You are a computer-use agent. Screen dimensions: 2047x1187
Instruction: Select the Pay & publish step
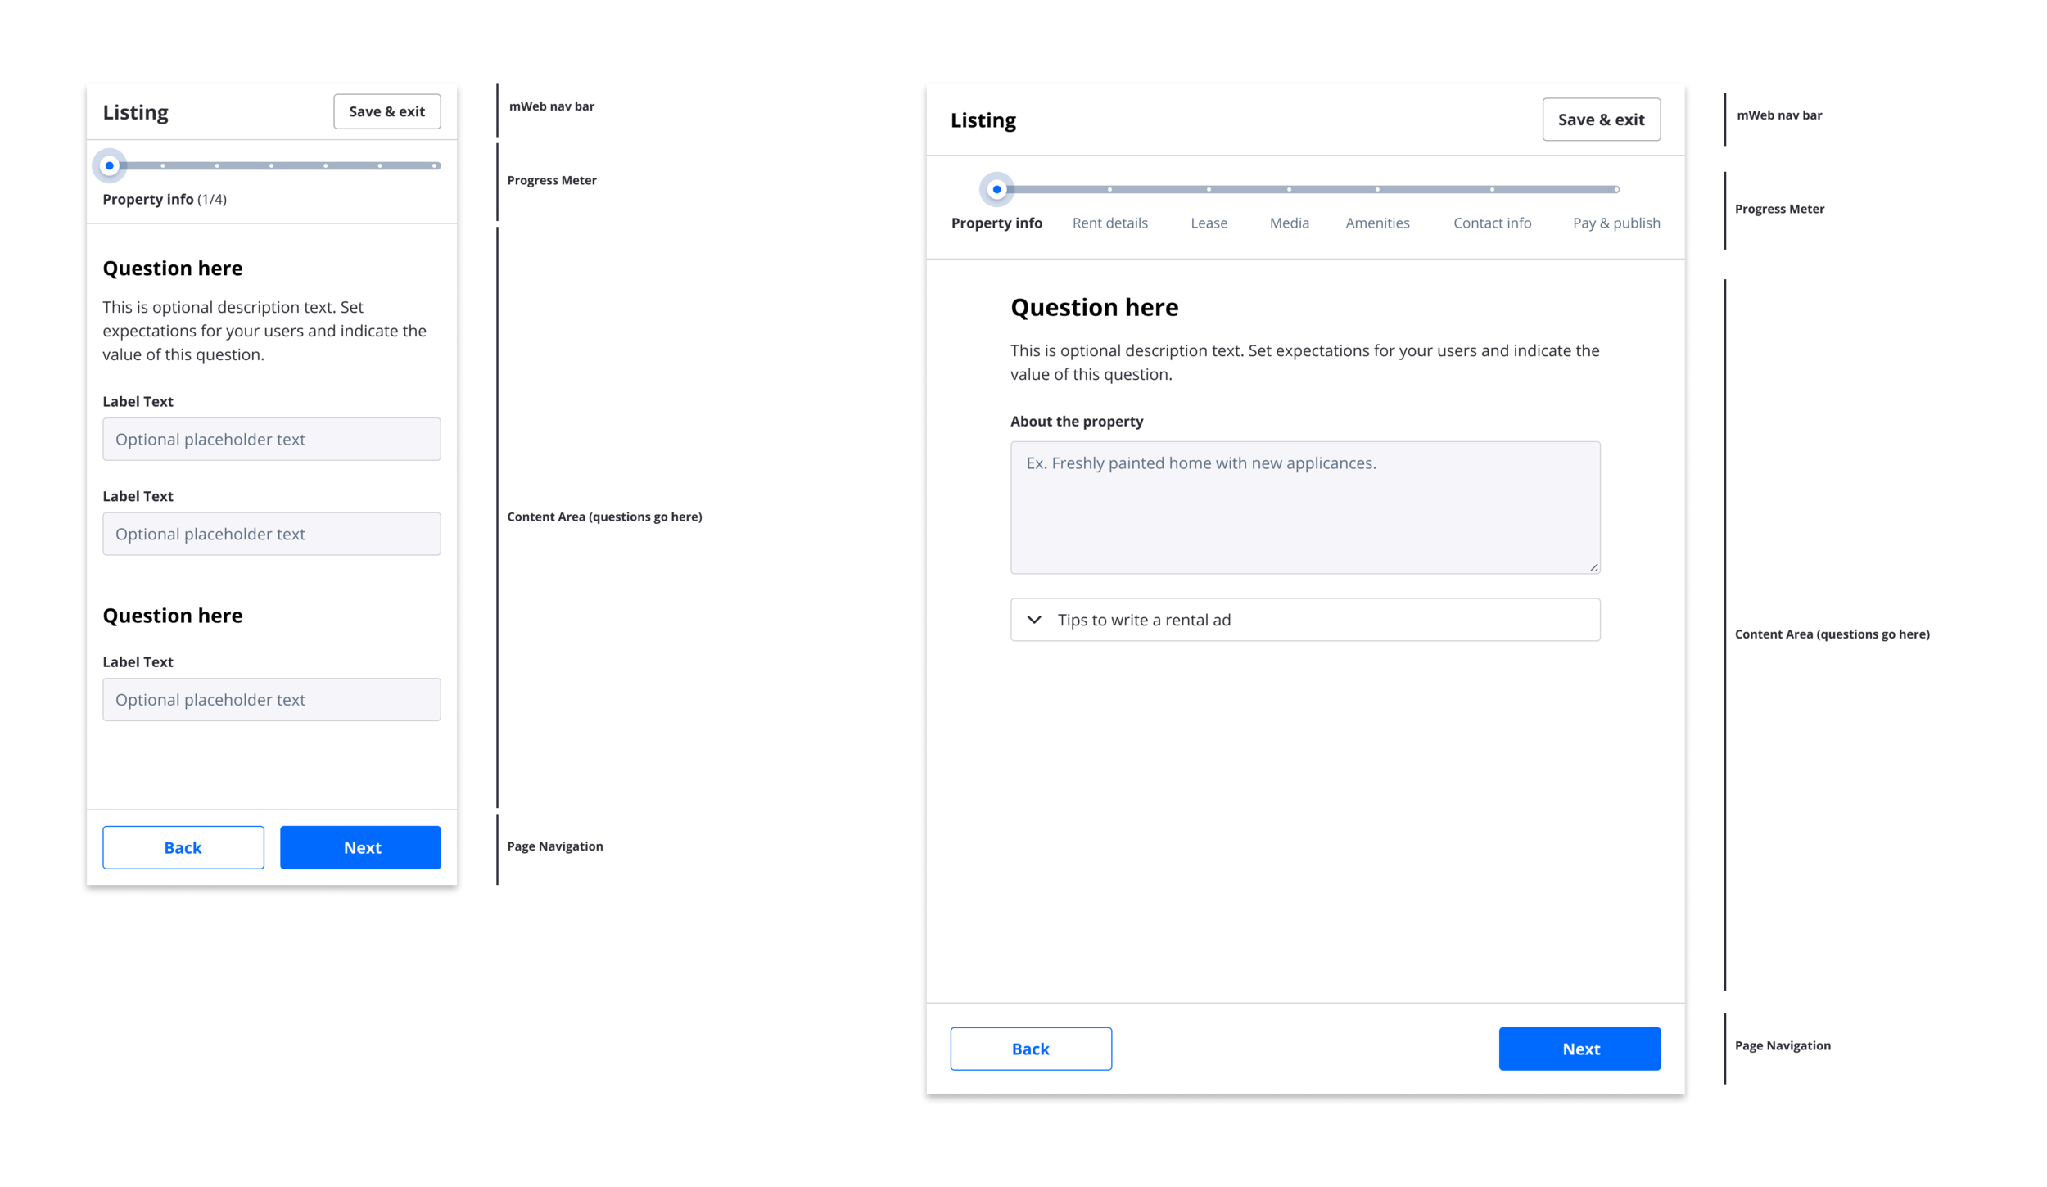click(x=1615, y=223)
